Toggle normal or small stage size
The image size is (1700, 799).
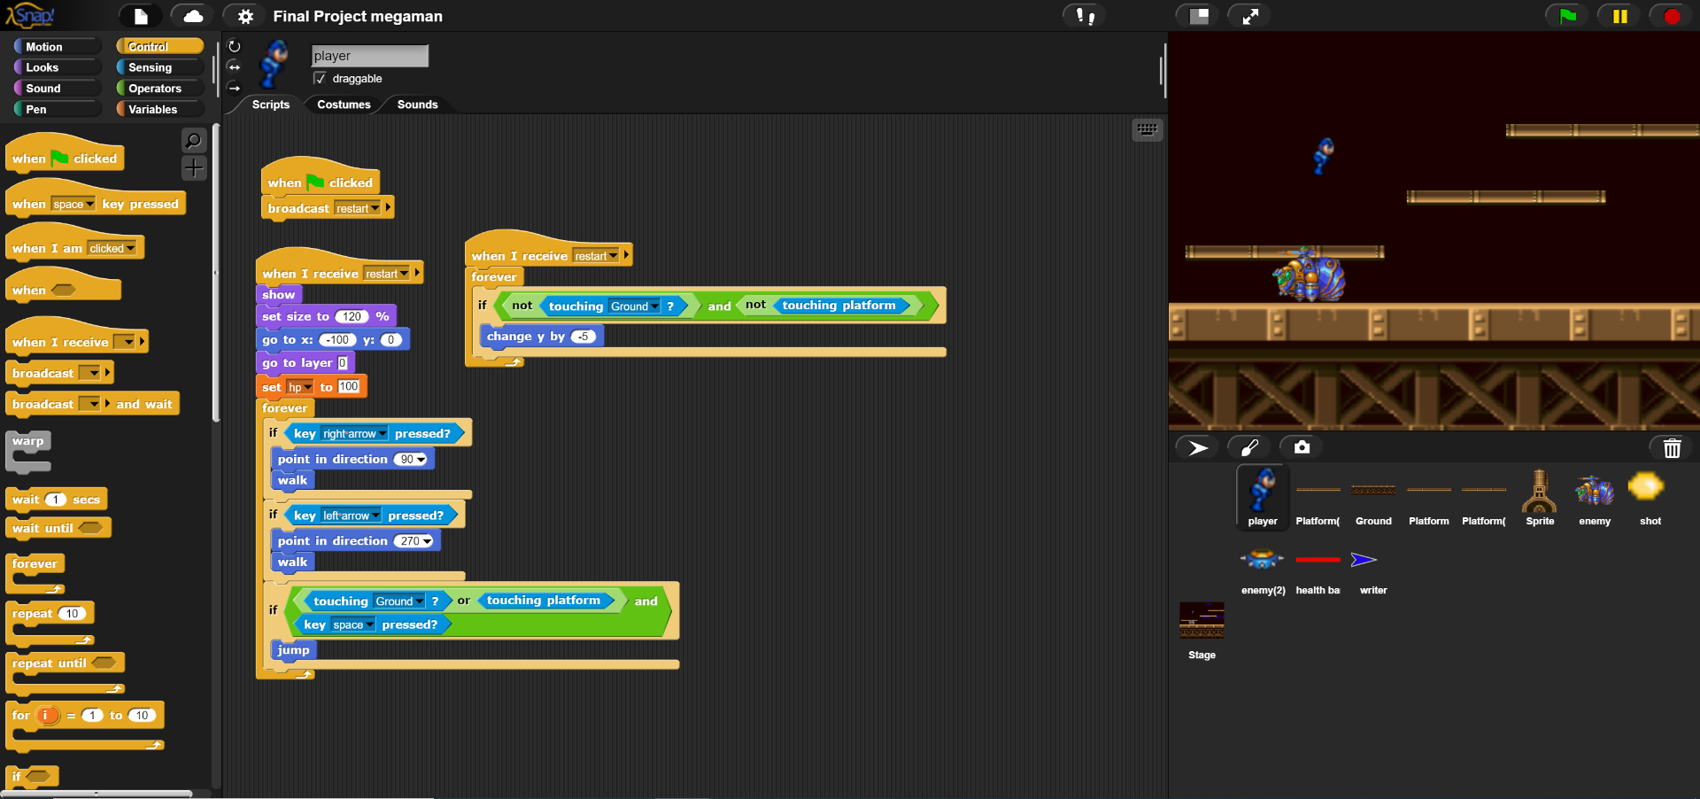[1199, 16]
